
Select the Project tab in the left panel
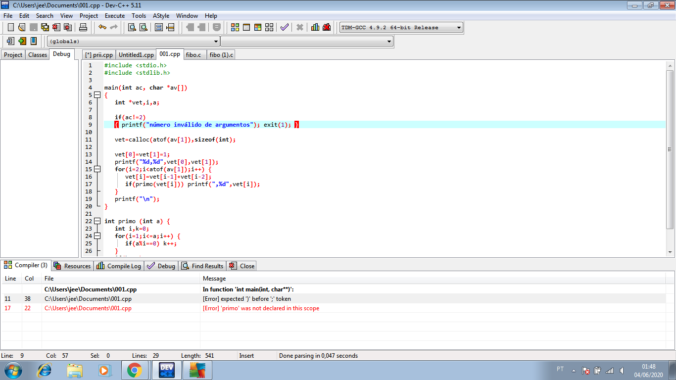13,55
